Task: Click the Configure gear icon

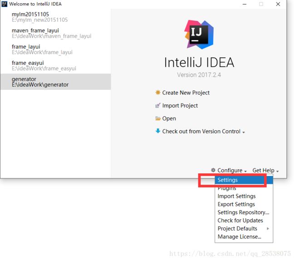Action: coord(213,170)
